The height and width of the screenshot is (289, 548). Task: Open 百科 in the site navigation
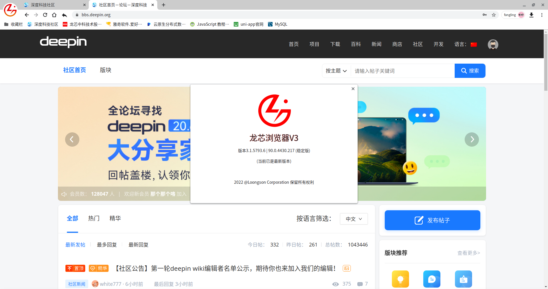pyautogui.click(x=356, y=44)
